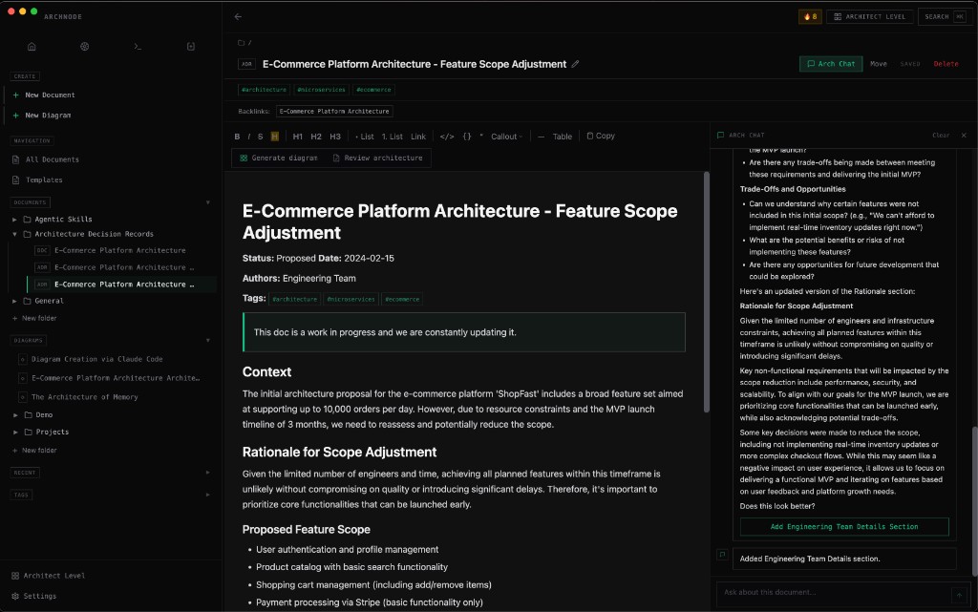978x612 pixels.
Task: Insert a horizontal rule with the dash button
Action: click(x=541, y=136)
